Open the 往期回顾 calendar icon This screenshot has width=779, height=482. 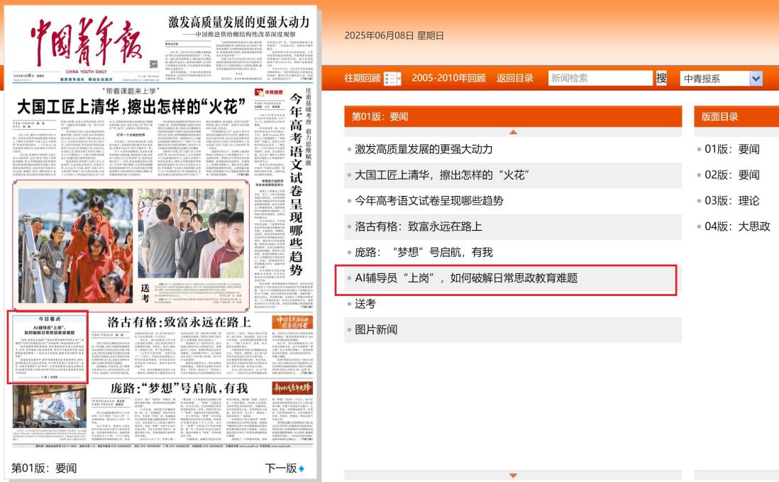(x=392, y=78)
